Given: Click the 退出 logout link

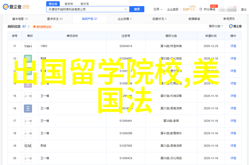Looking at the screenshot, I should [243, 9].
